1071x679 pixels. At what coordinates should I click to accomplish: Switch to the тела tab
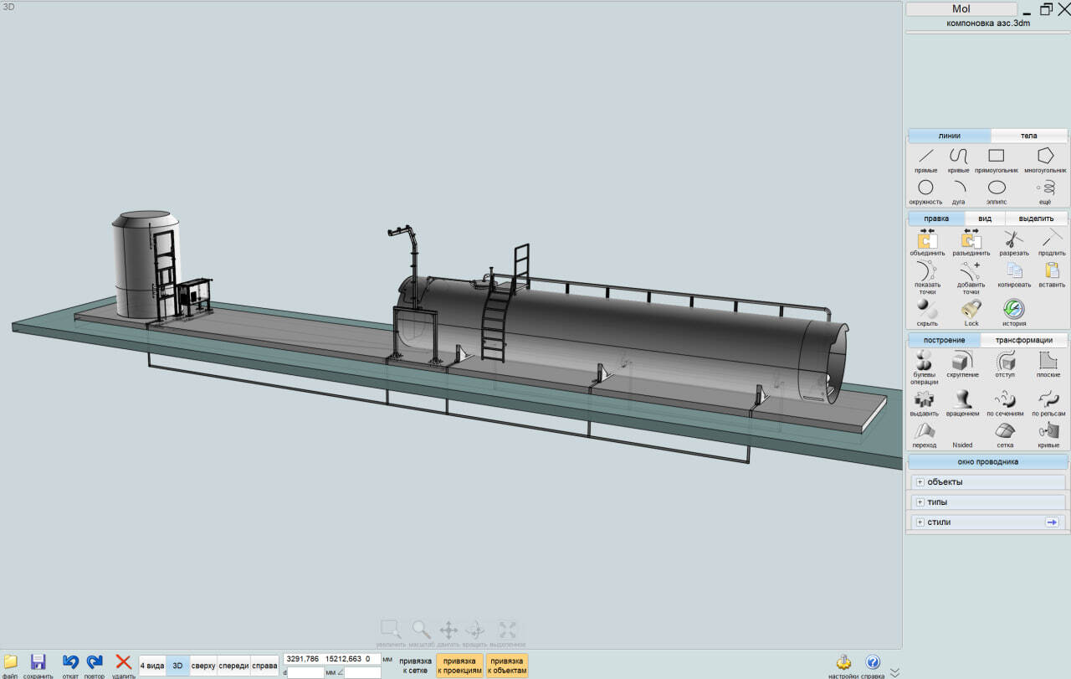click(1028, 136)
